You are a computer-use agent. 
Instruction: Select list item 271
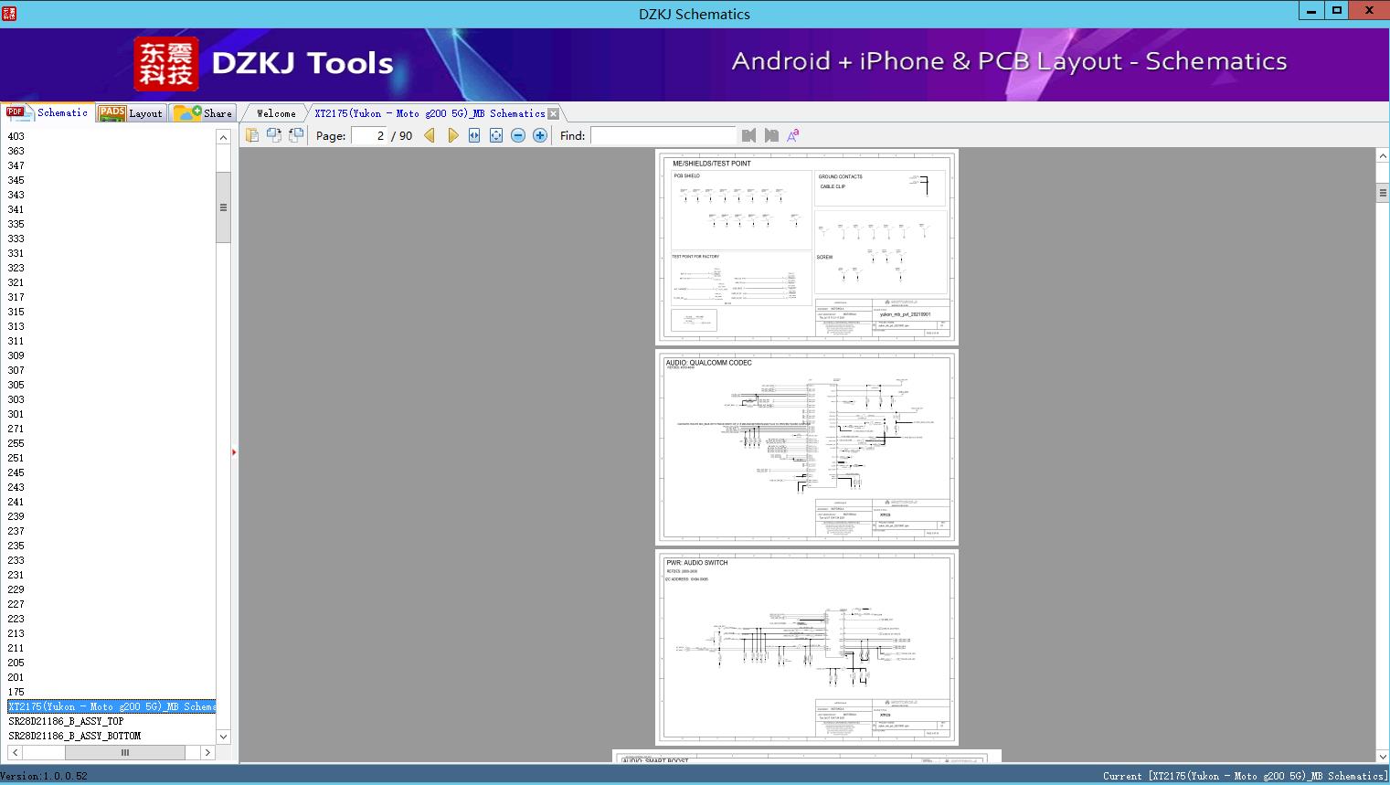click(x=16, y=429)
